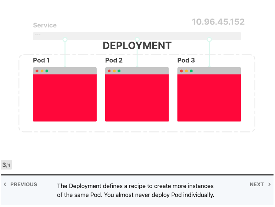Screen dimensions: 275x207
Task: Click the DEPLOYMENT title label
Action: point(137,46)
